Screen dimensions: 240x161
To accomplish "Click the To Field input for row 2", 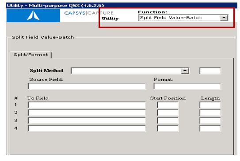I will (87, 113).
